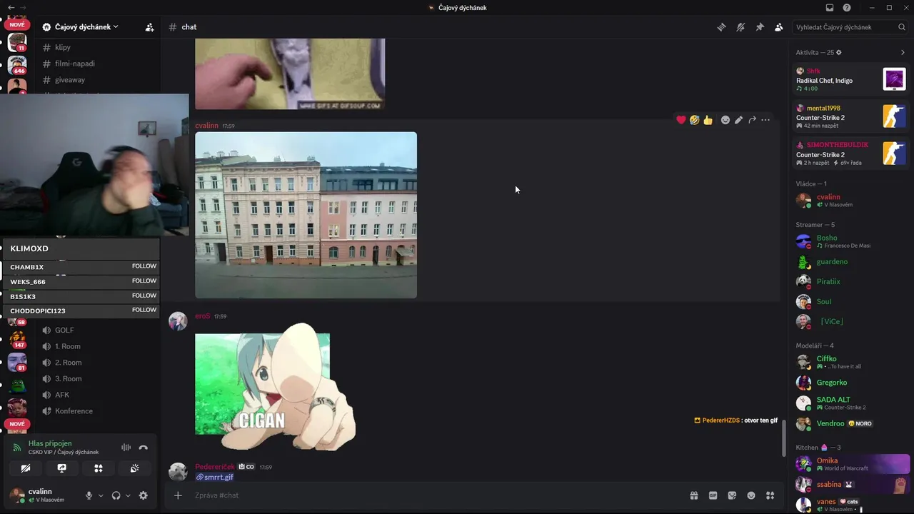
Task: Open voice activities icon
Action: 99,468
